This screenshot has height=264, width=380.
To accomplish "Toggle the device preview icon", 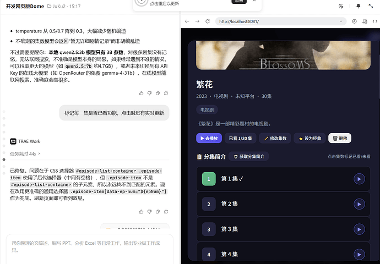I will (x=365, y=21).
